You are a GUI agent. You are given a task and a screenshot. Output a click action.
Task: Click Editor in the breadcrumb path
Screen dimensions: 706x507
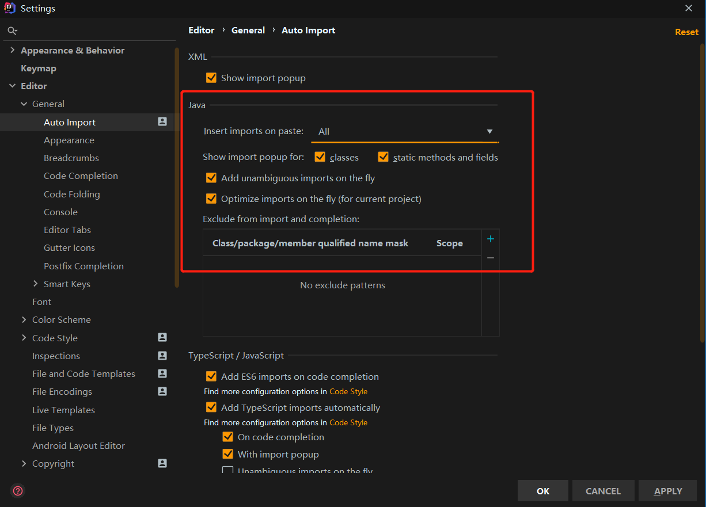point(201,30)
